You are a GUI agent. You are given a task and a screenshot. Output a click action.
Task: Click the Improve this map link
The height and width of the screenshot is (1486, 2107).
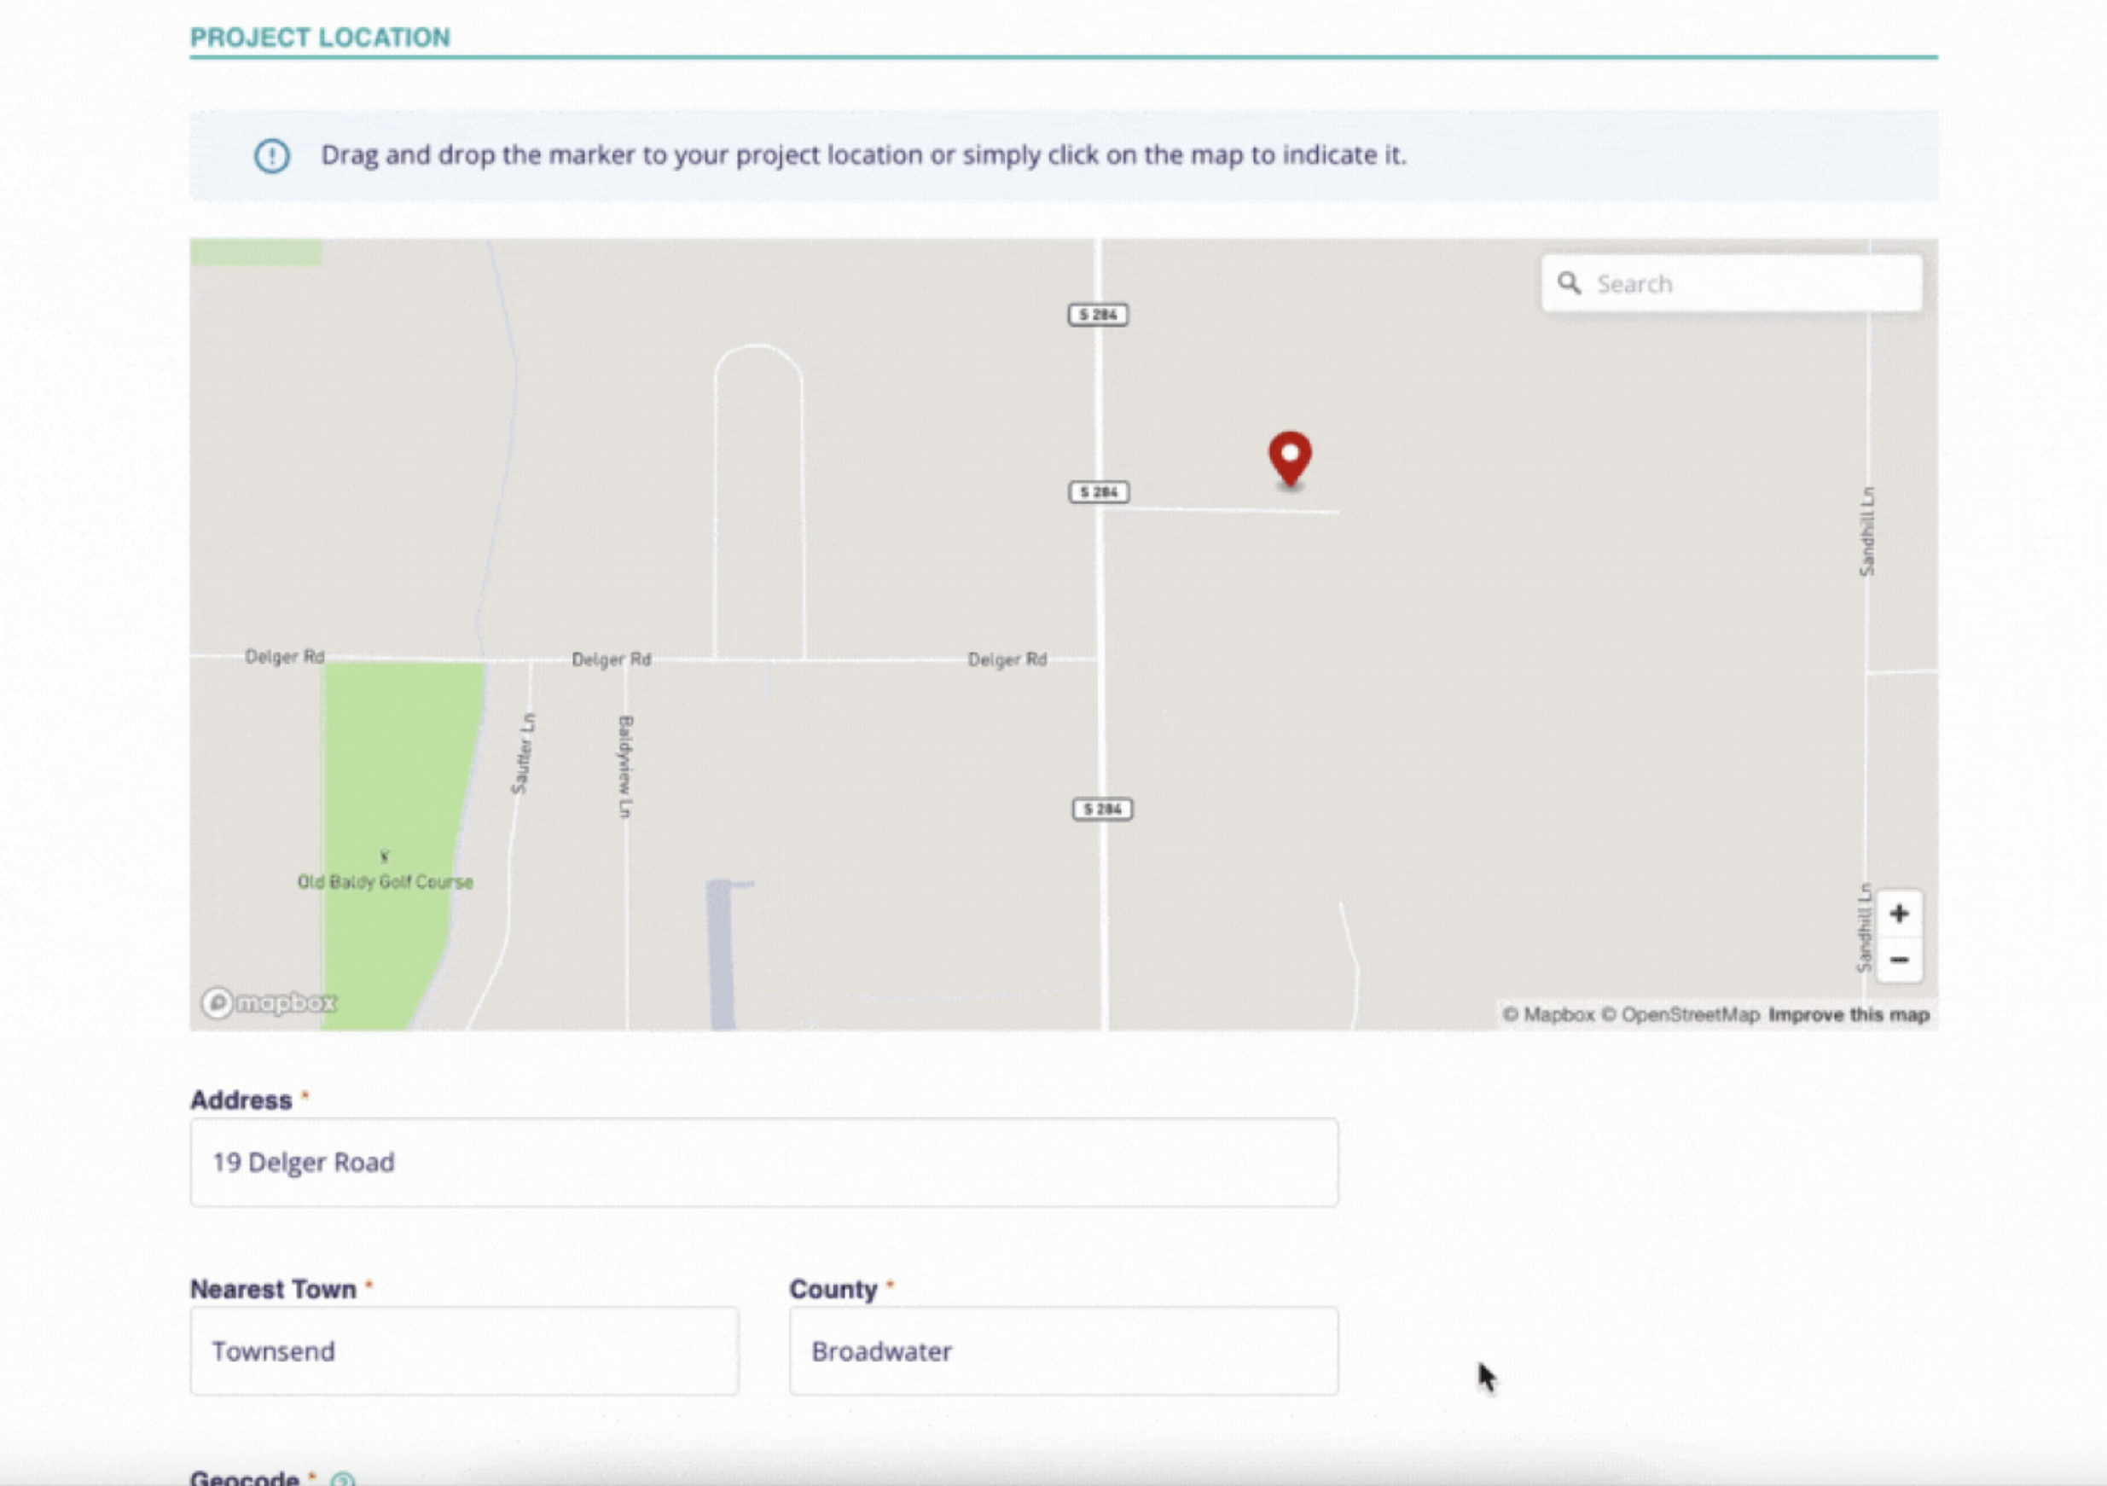pos(1849,1014)
